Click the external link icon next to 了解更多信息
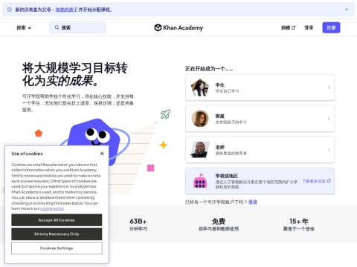 [329, 181]
